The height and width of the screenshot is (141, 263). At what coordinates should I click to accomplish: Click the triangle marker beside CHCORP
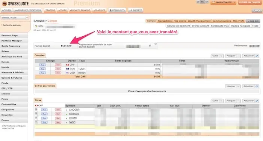[x=67, y=110]
